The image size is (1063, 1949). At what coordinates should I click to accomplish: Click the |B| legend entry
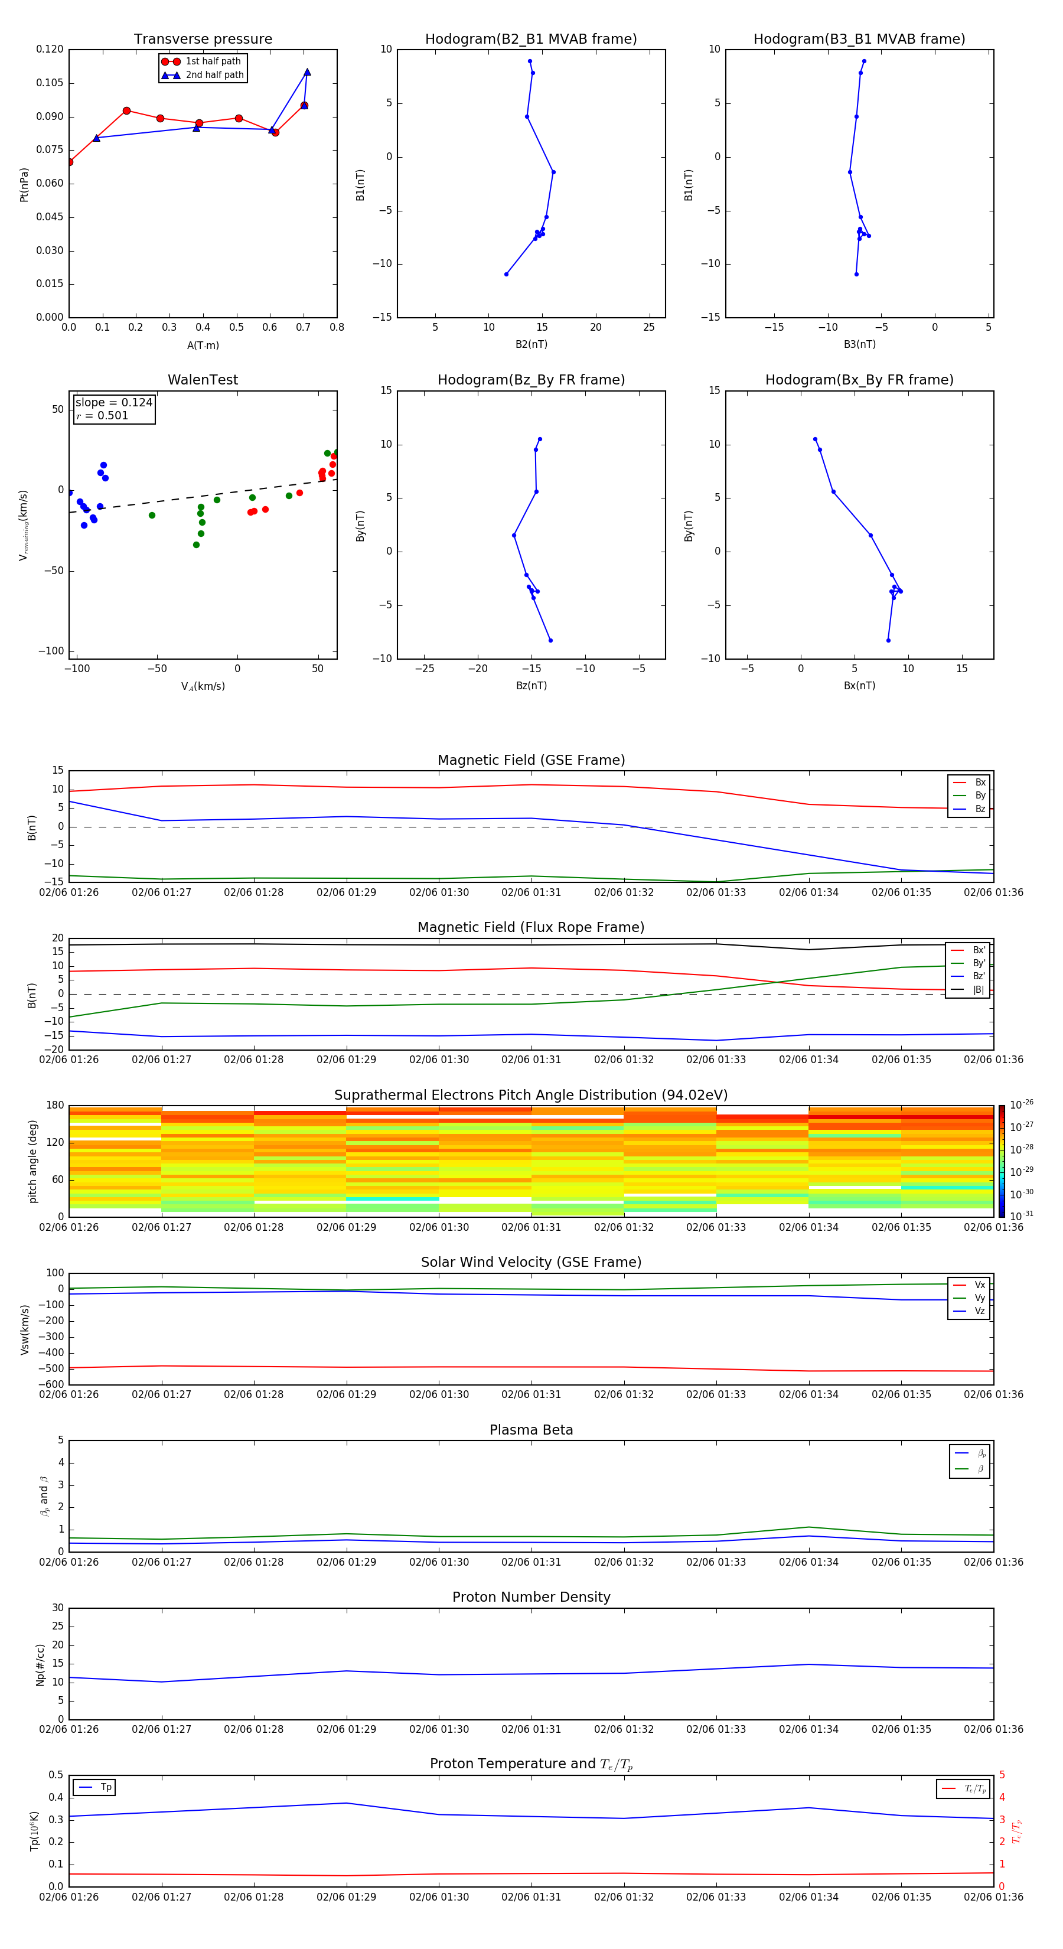tap(968, 990)
